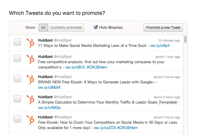Check the box for the 4 hours ago tweet
This screenshot has width=200, height=135.
coord(17,119)
